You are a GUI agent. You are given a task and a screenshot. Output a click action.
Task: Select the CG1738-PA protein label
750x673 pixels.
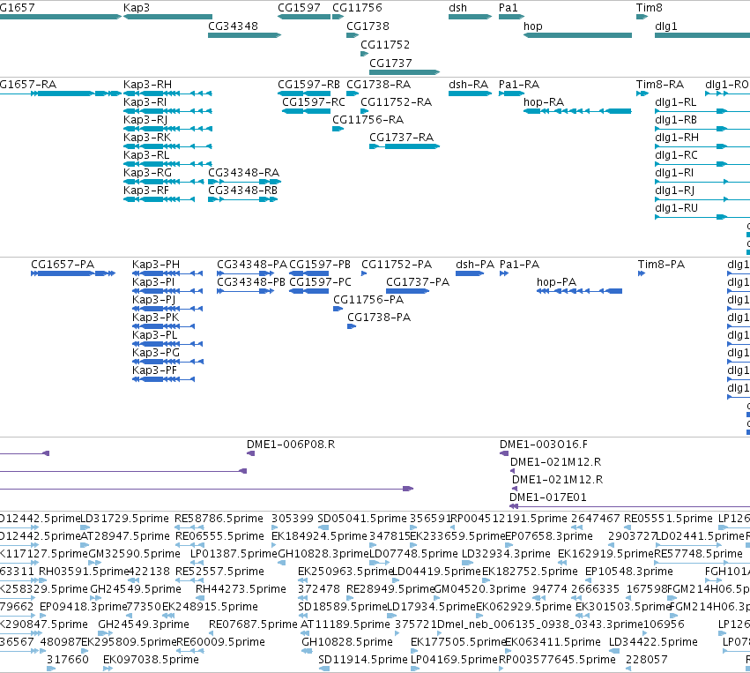tap(379, 318)
